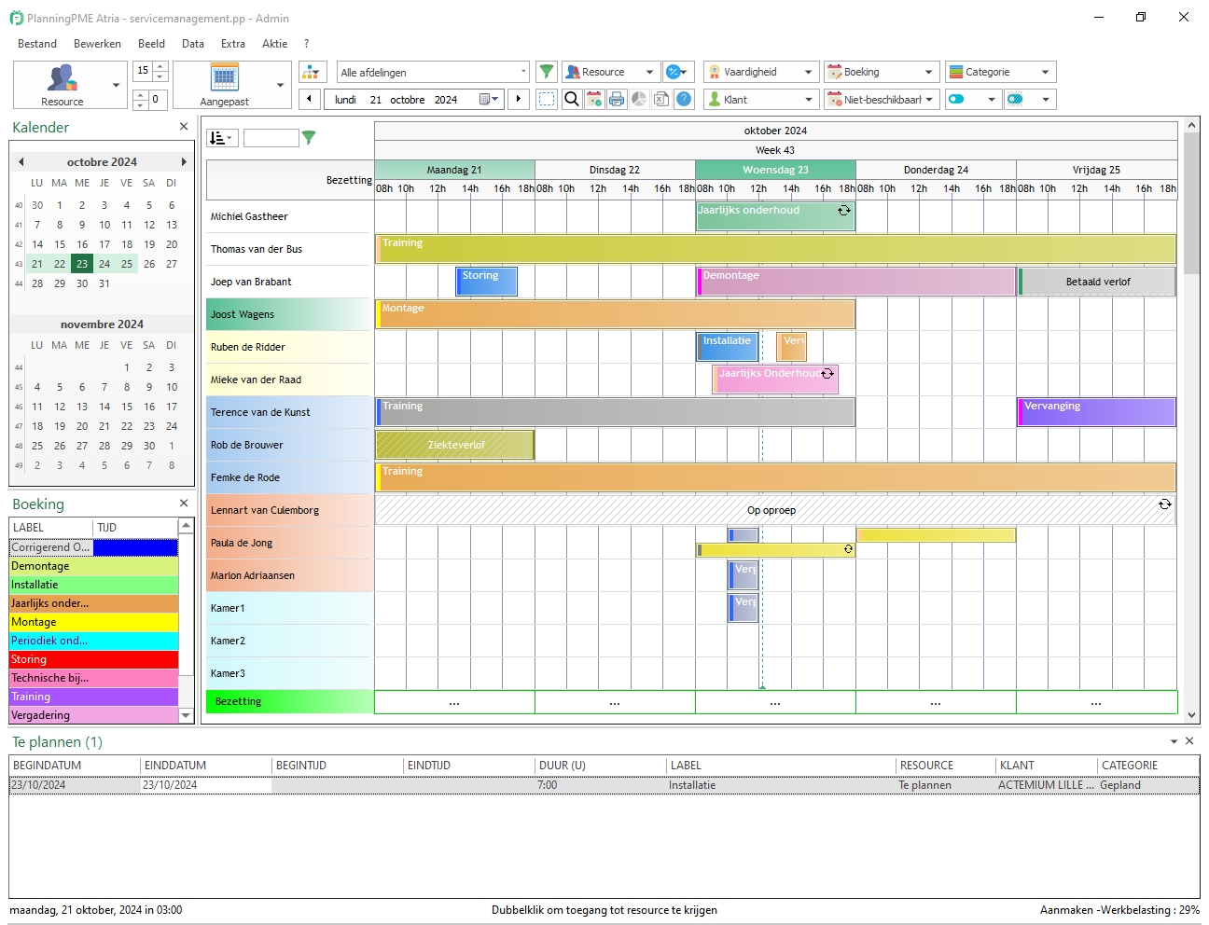The image size is (1209, 925).
Task: Select the Excel export icon
Action: click(661, 99)
